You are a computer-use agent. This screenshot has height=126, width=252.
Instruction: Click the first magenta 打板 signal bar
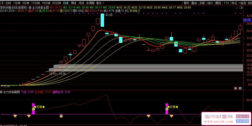tap(34, 109)
